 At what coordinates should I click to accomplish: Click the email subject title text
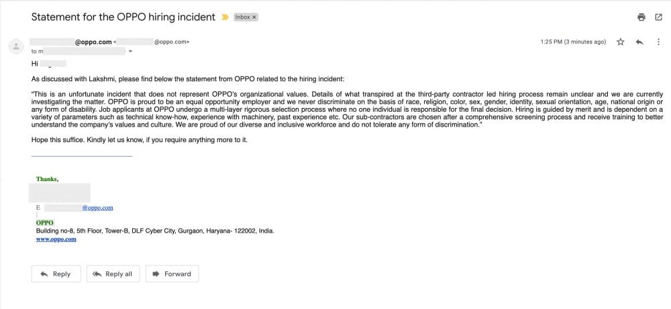123,17
